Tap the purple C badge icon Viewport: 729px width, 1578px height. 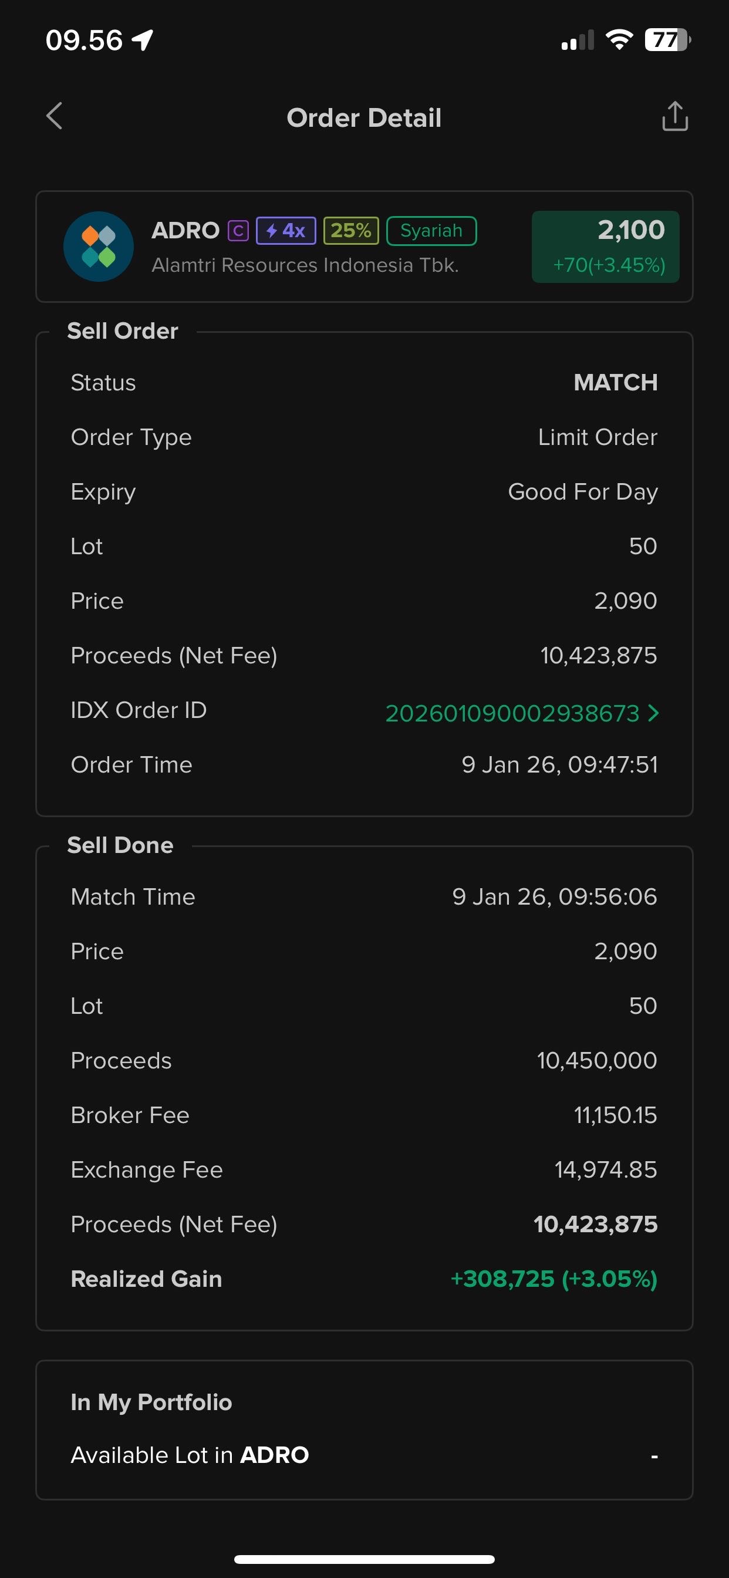tap(238, 231)
